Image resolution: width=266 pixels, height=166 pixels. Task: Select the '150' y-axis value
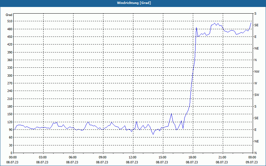pos(10,114)
